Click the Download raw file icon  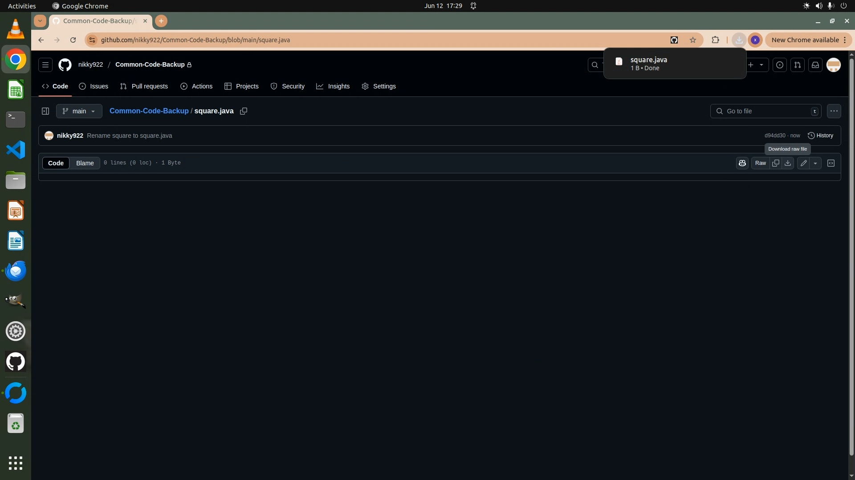[x=788, y=163]
